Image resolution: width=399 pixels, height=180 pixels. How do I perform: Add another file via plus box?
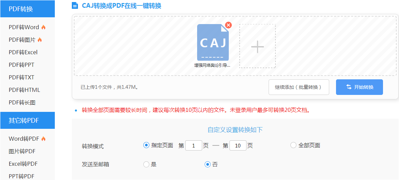tap(257, 46)
